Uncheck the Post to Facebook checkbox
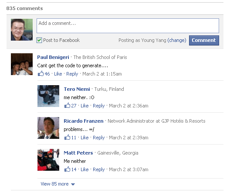 (x=39, y=40)
